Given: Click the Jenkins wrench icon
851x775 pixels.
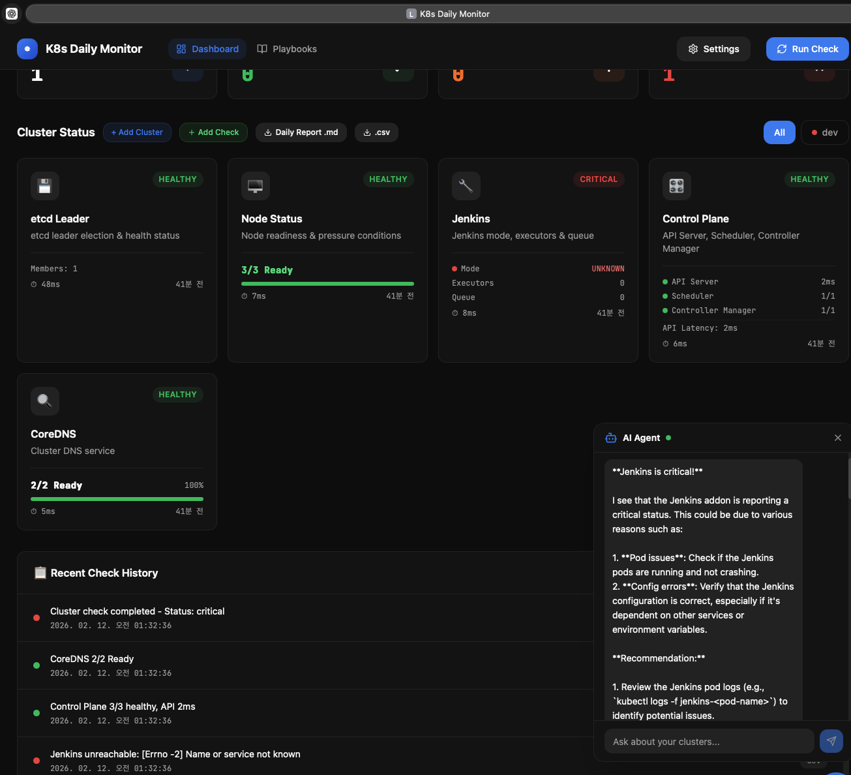Looking at the screenshot, I should point(466,186).
